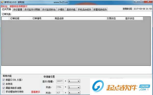This screenshot has height=95, width=153.
Task: Open the 开启 hotkey letter dropdown
Action: coord(74,87)
